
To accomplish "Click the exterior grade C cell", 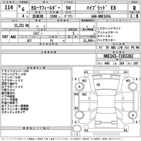I will [x=131, y=16].
